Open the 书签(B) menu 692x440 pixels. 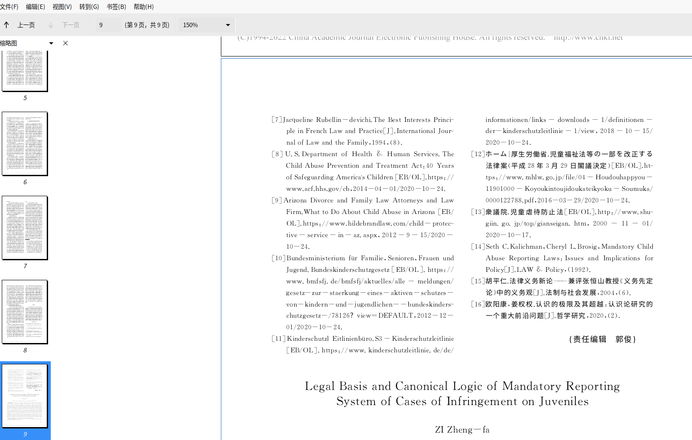[x=117, y=7]
